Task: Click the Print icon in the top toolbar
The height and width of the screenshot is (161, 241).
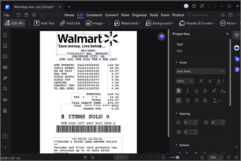Action: click(34, 15)
